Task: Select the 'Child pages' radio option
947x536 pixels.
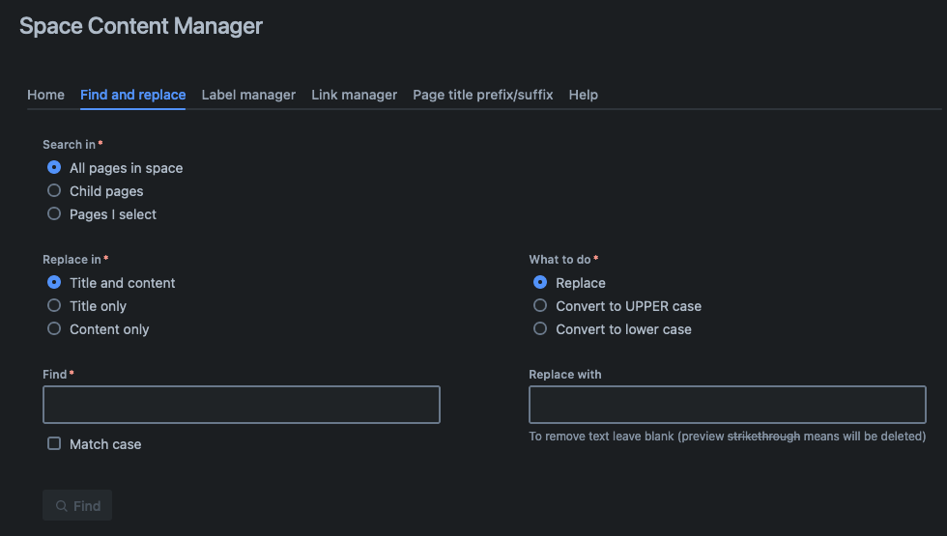Action: 54,191
